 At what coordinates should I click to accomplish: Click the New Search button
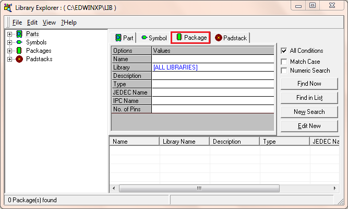309,112
